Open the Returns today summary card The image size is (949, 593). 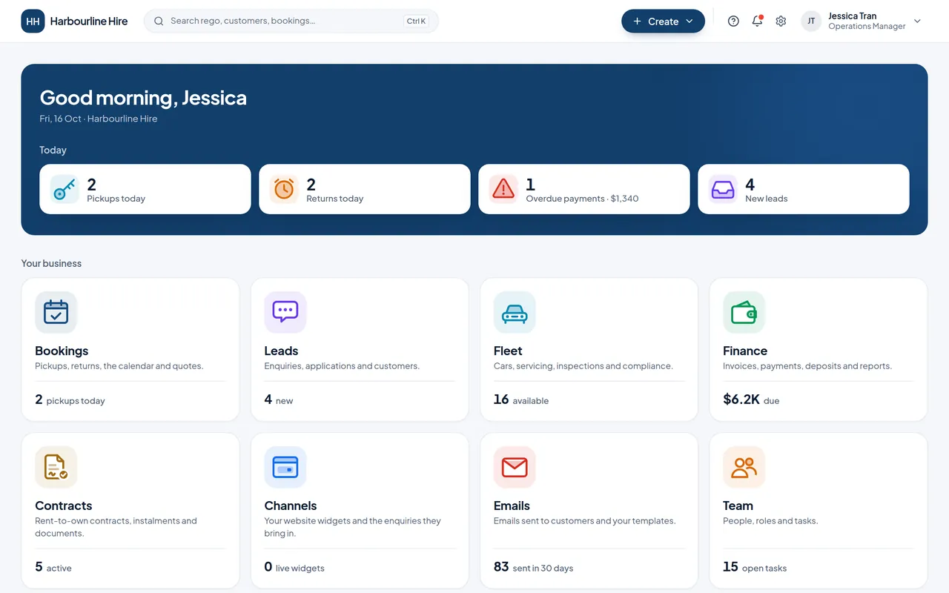pyautogui.click(x=365, y=189)
